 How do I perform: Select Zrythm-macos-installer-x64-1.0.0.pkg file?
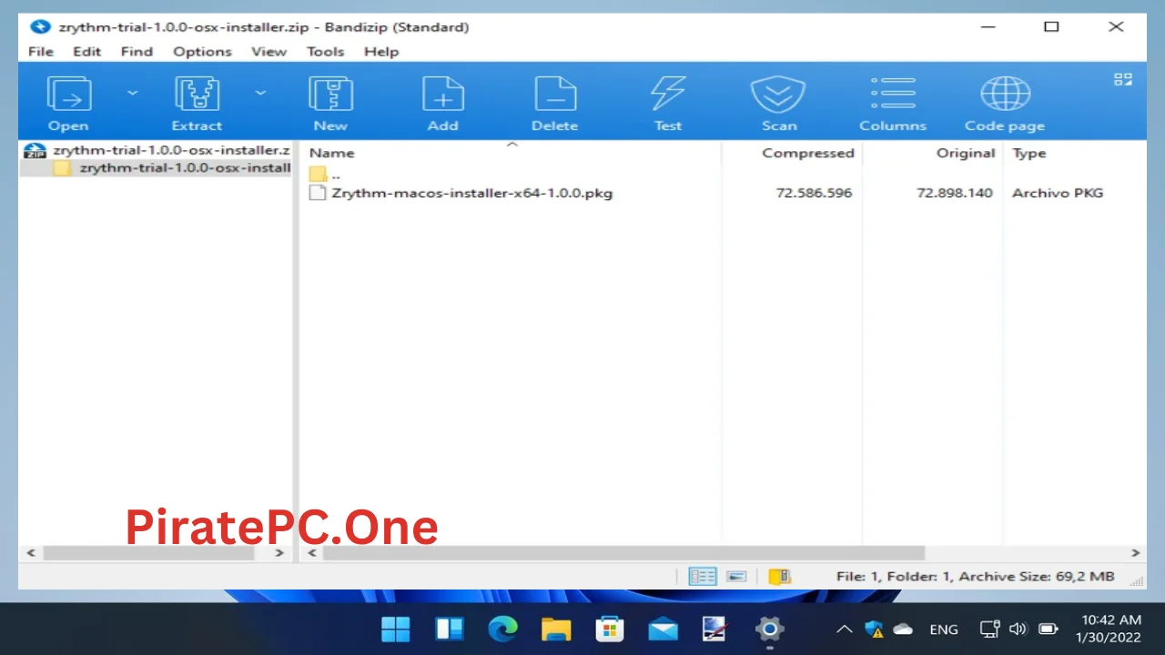(x=472, y=193)
